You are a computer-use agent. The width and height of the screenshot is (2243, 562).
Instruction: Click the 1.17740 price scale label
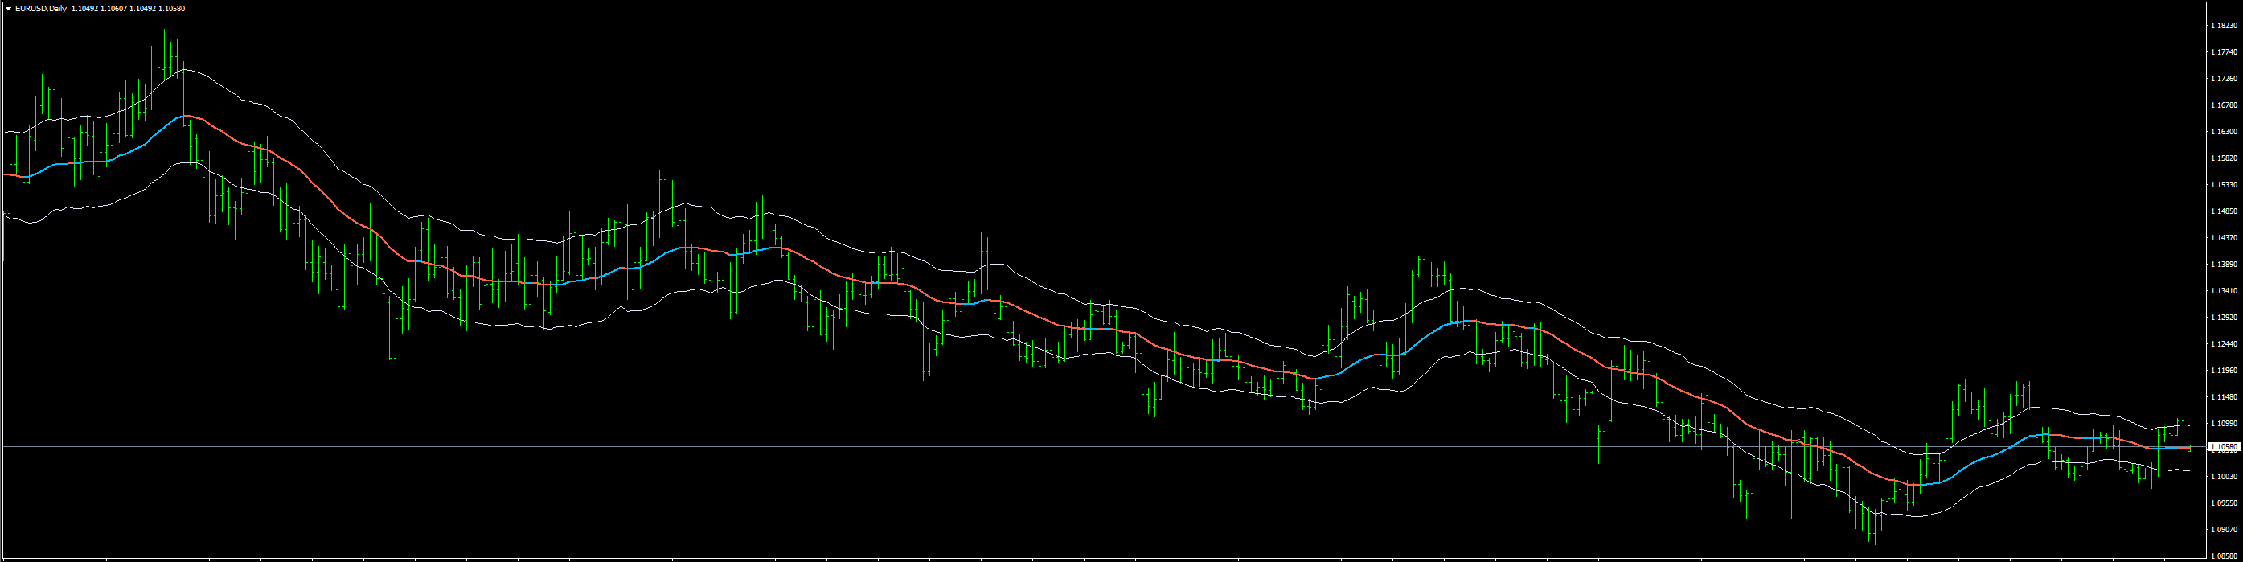click(2224, 52)
